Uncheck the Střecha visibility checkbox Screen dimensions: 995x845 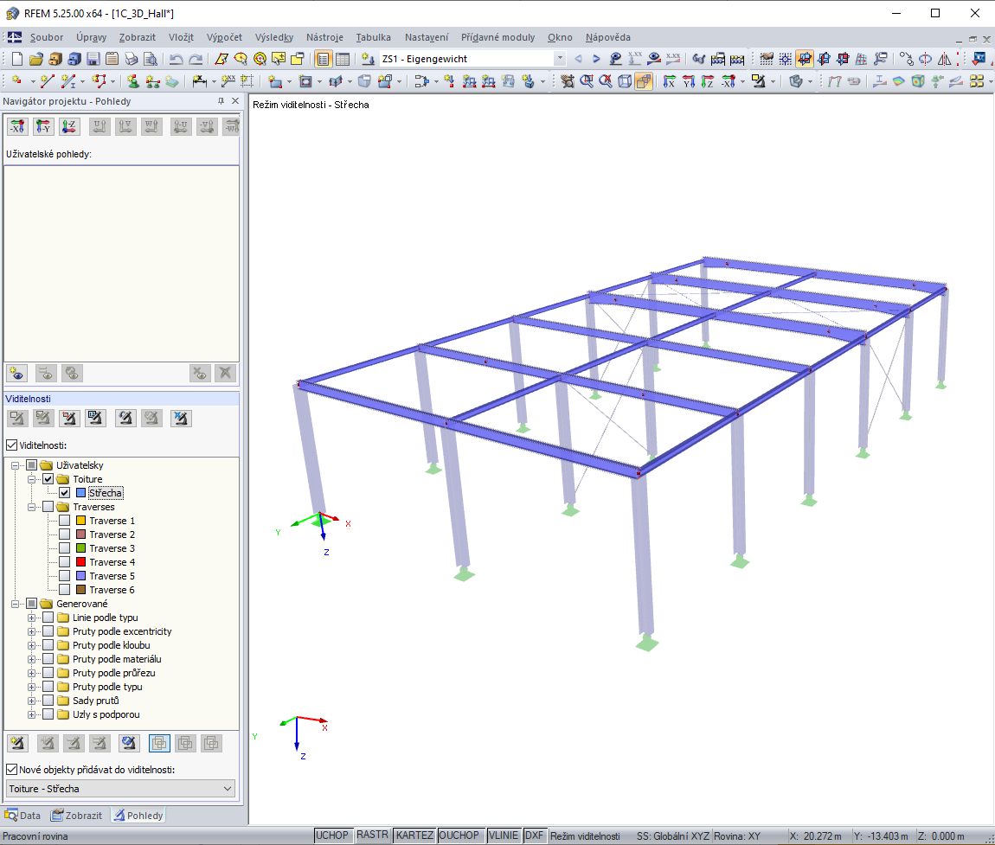pyautogui.click(x=65, y=493)
